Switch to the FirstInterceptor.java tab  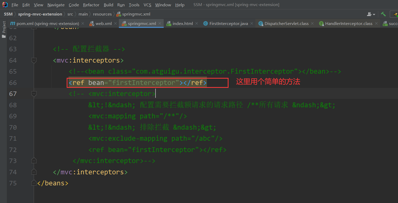click(229, 23)
